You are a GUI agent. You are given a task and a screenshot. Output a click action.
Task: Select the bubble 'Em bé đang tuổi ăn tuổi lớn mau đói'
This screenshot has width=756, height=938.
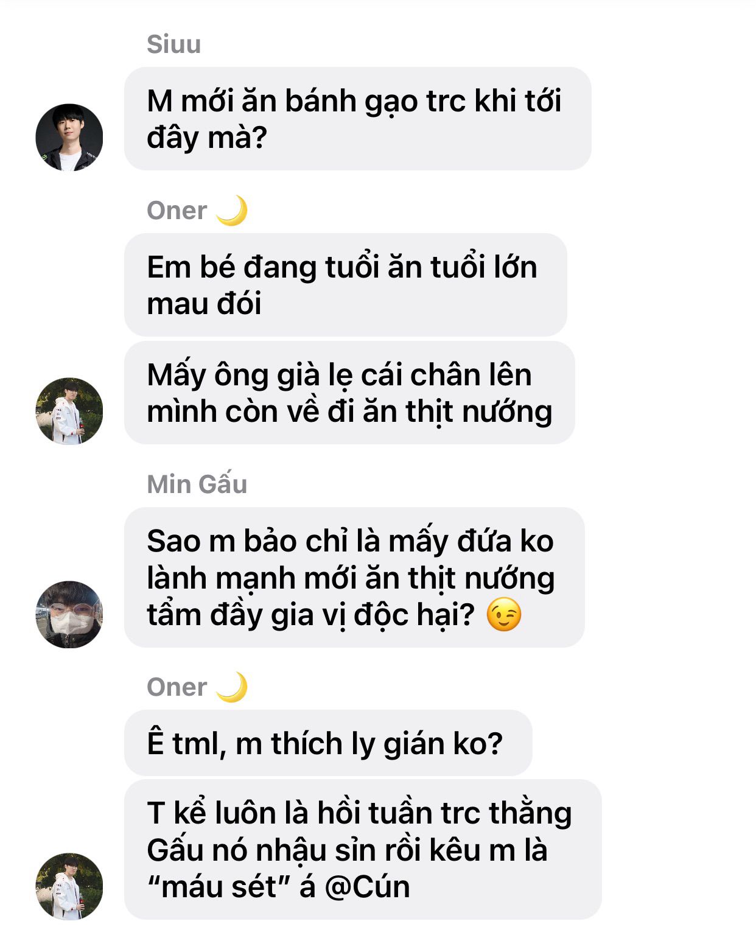point(346,285)
